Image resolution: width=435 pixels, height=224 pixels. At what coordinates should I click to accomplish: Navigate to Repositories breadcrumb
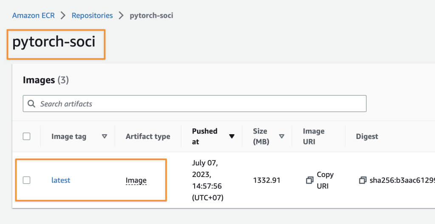click(x=92, y=16)
